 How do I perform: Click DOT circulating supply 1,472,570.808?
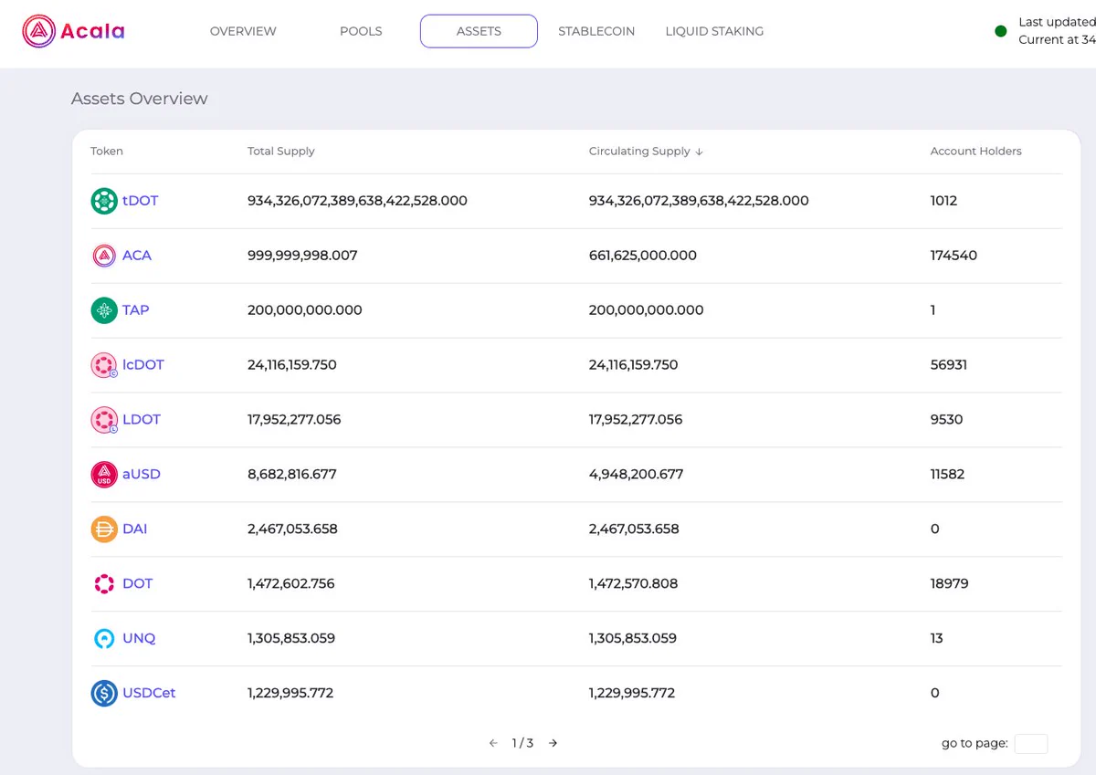tap(634, 584)
